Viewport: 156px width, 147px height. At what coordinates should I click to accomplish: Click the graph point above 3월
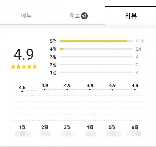67,90
